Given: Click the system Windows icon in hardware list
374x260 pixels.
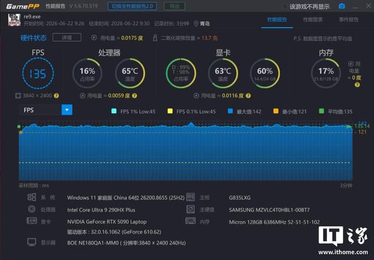Looking at the screenshot, I should pos(32,197).
